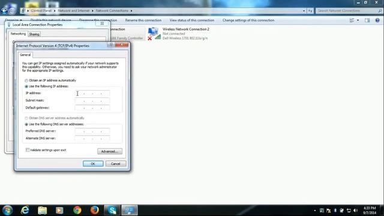Click View status of this connection
Viewport: 384px width, 216px height.
click(192, 20)
